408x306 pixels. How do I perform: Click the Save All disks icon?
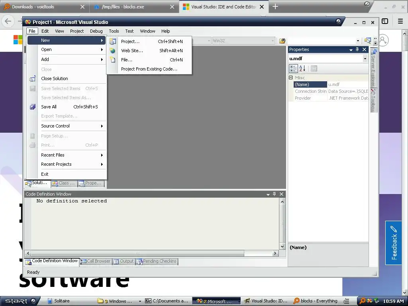[33, 107]
